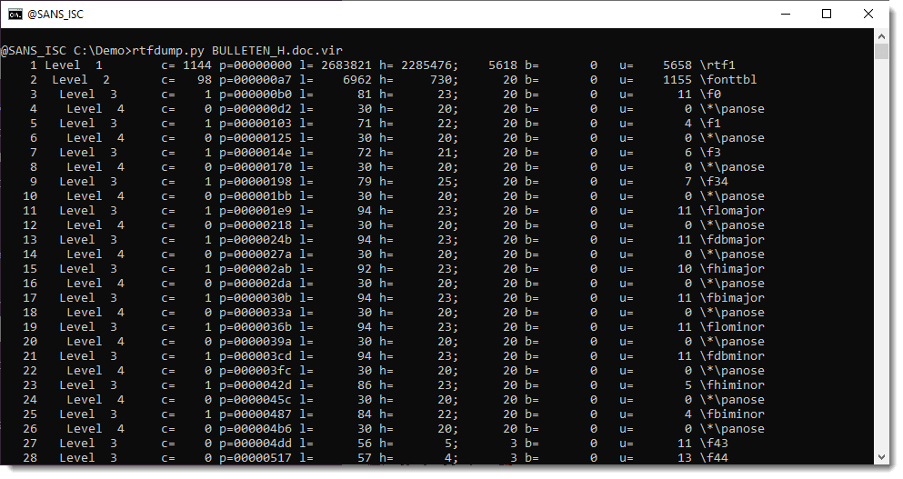Click position value p=000003cd

[x=256, y=355]
